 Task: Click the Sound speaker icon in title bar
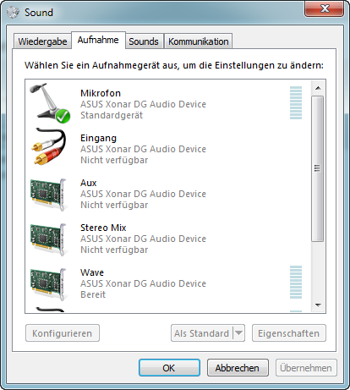click(13, 12)
